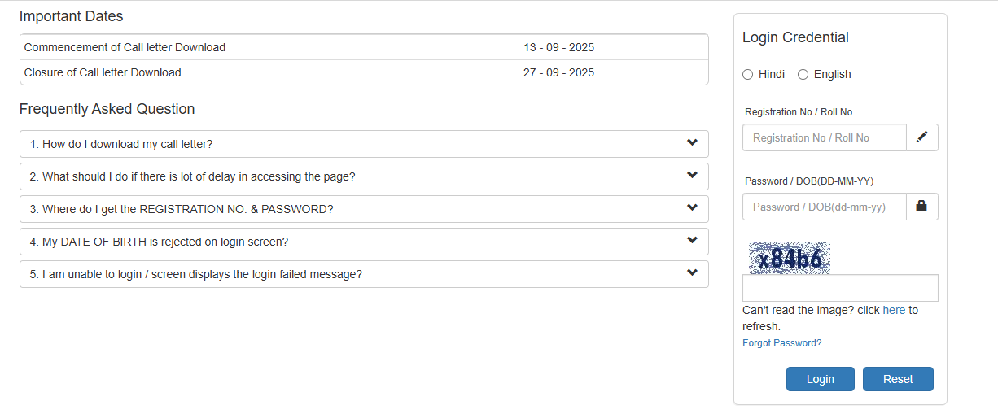Focus the Password / DOB input field
Viewport: 998px width, 414px height.
[824, 207]
